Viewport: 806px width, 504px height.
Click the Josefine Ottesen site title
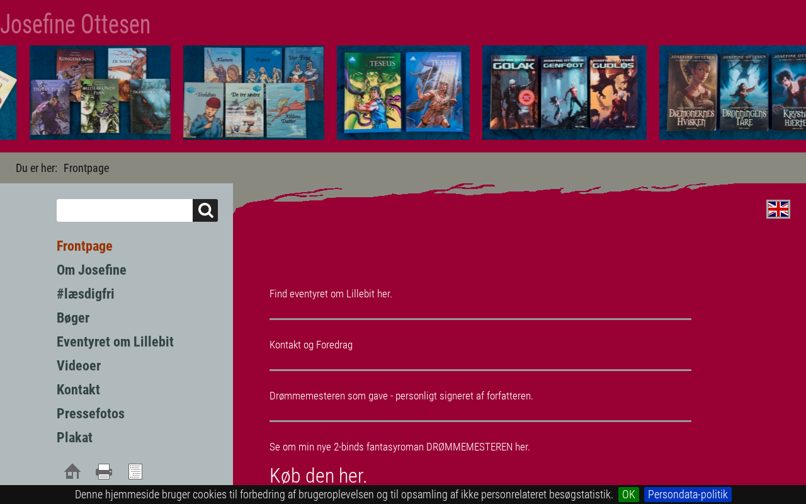click(76, 25)
